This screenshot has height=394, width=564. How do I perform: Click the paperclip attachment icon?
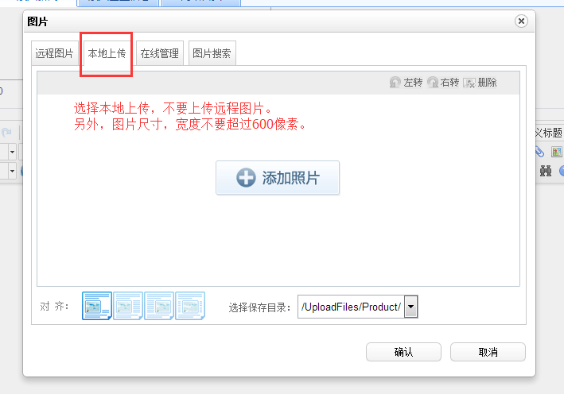click(540, 151)
